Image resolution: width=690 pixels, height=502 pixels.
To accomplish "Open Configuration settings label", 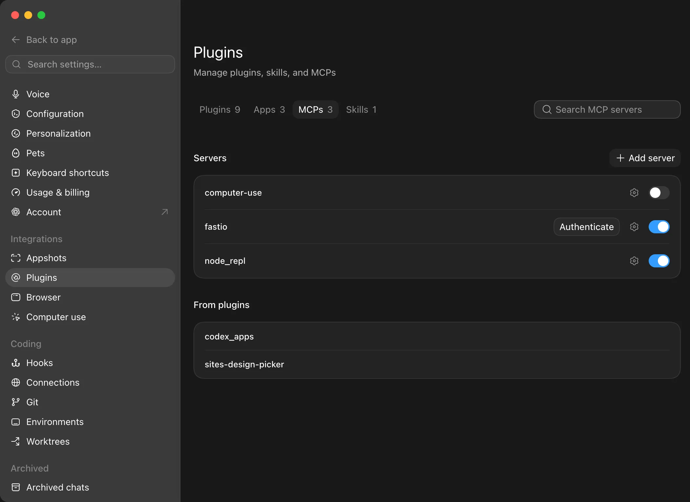I will pos(55,114).
